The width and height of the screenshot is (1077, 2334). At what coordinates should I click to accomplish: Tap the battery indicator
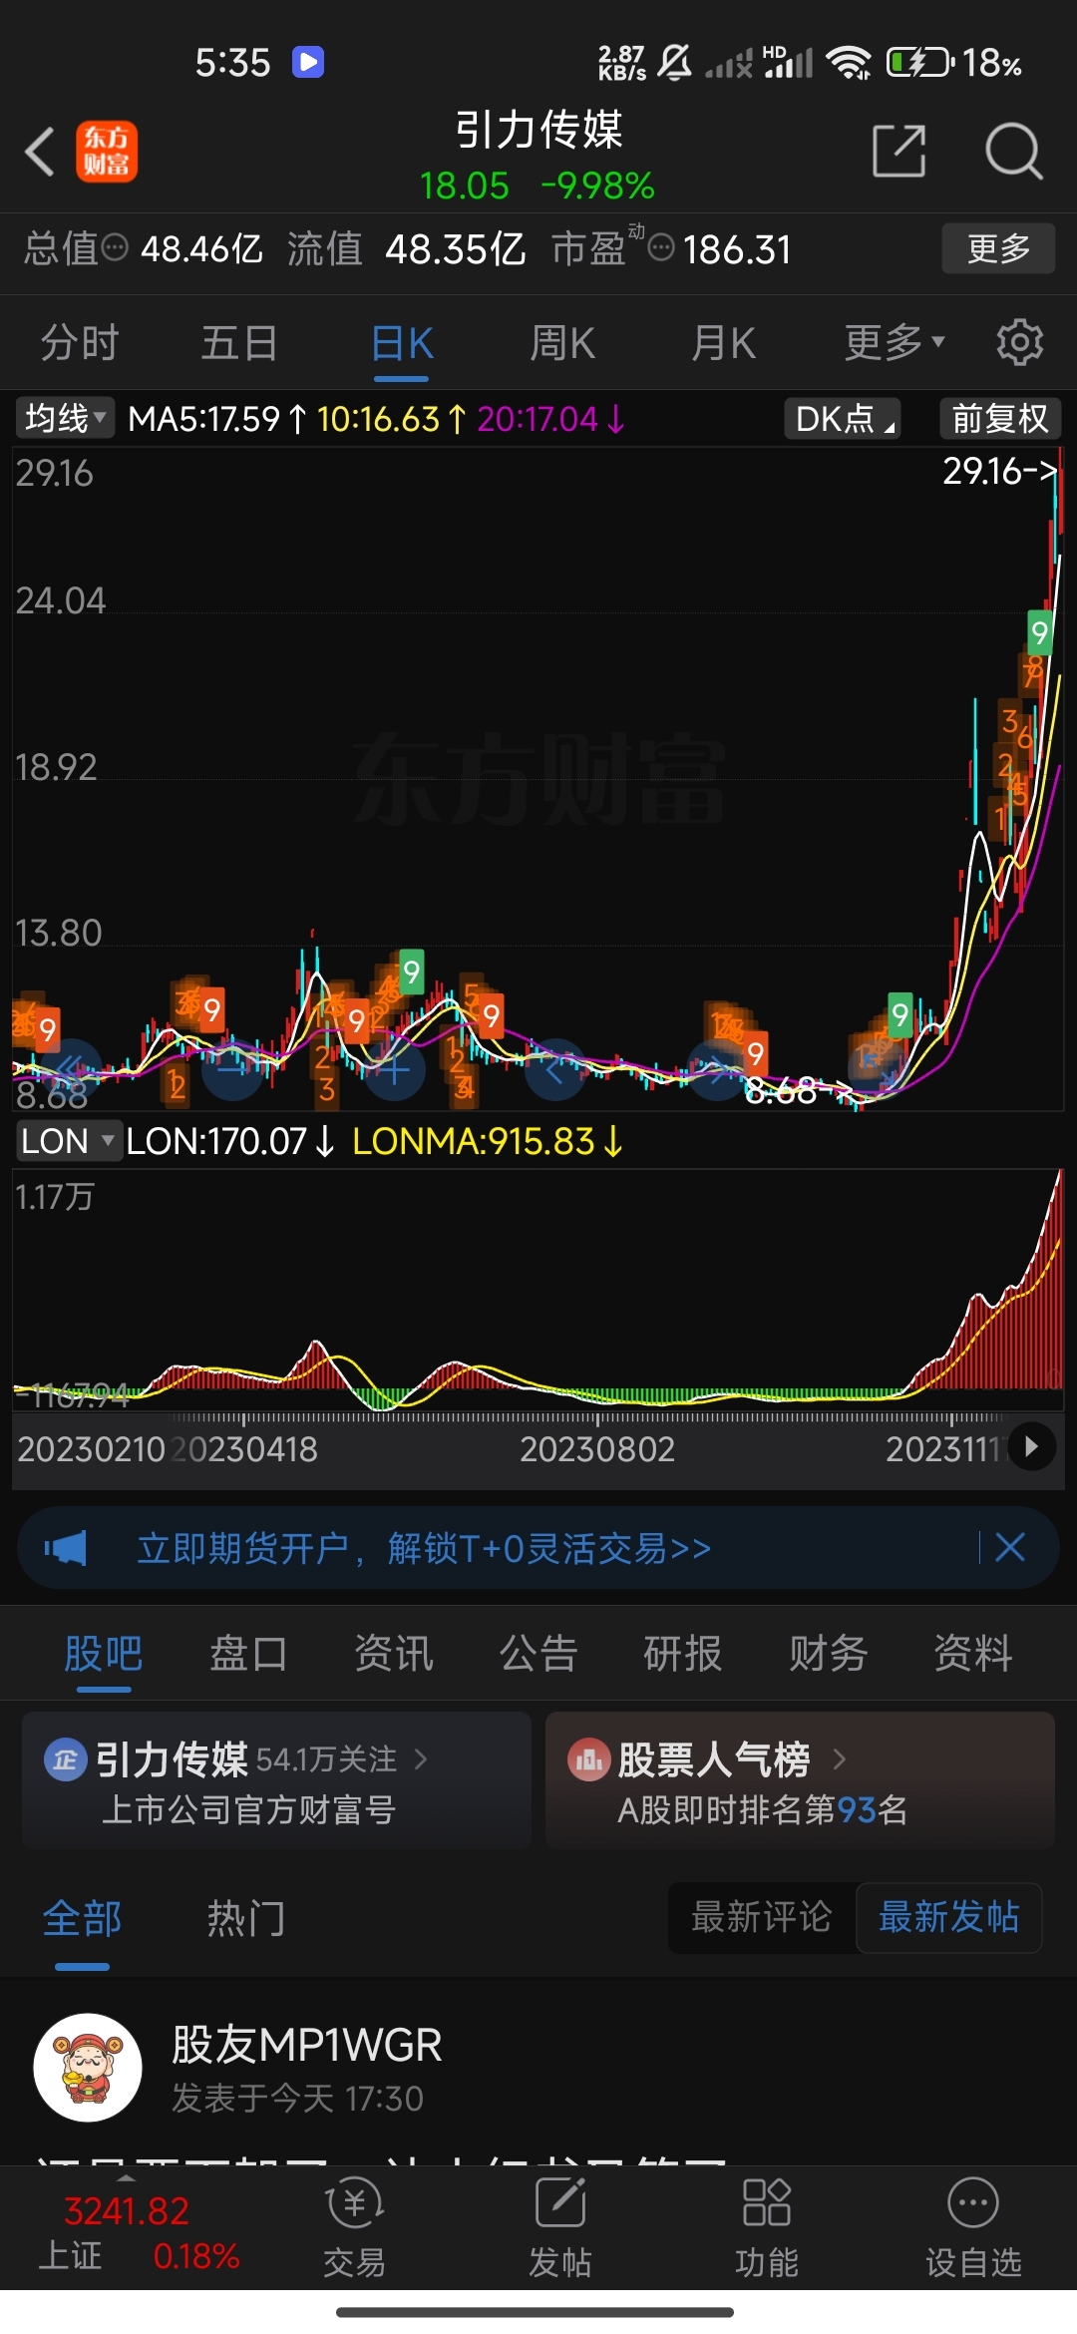coord(919,63)
